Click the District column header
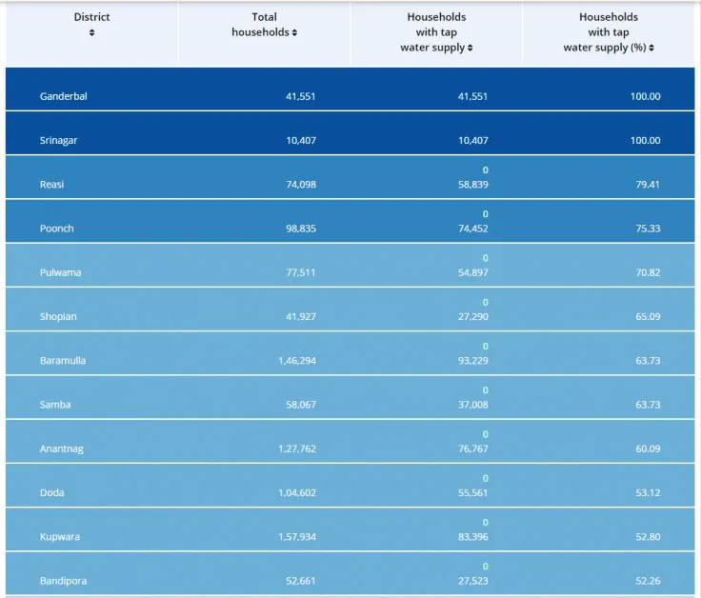Image resolution: width=701 pixels, height=598 pixels. [x=91, y=17]
